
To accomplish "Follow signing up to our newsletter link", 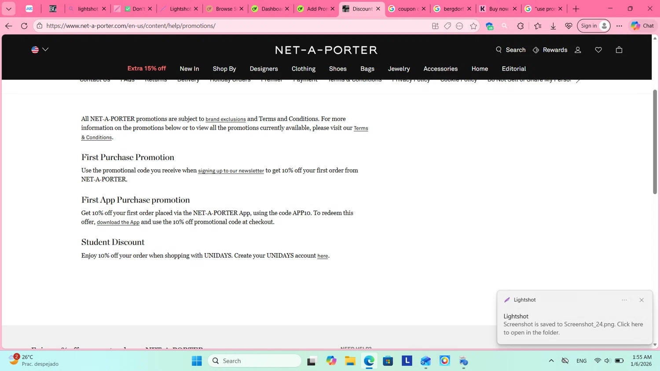I will coord(231,171).
